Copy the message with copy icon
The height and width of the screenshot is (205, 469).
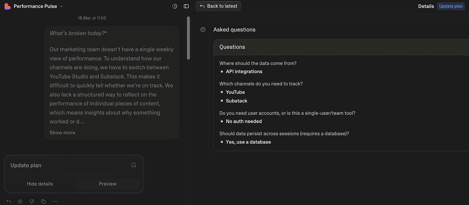pos(43,201)
